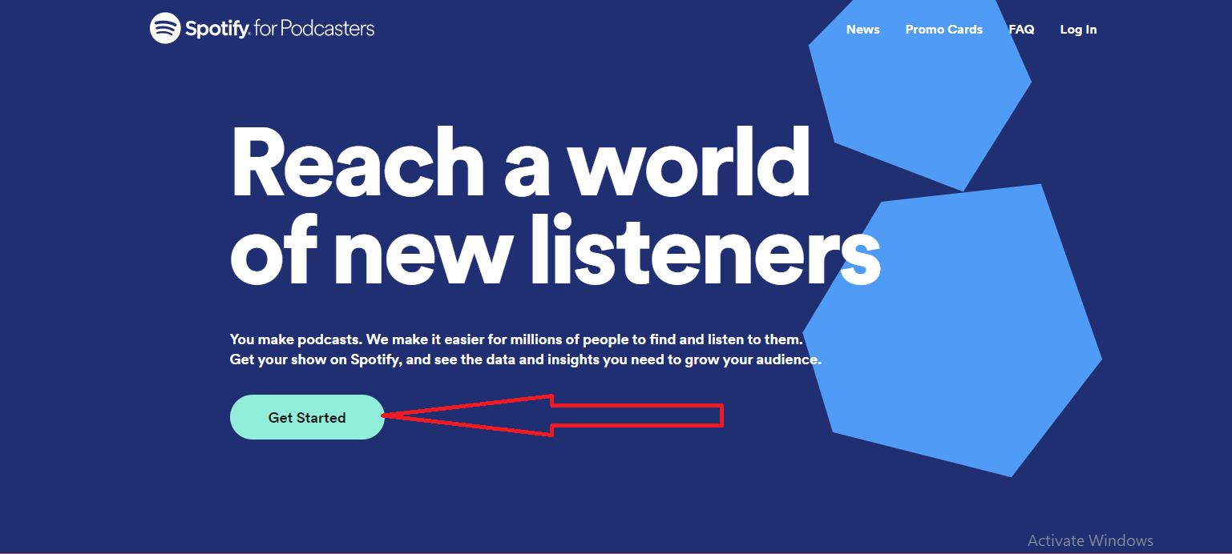Open the Promo Cards page

(944, 30)
